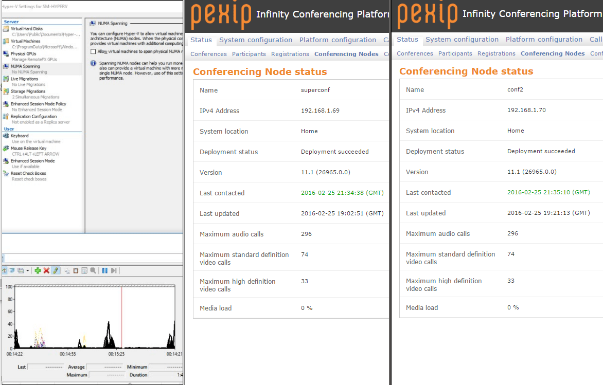The width and height of the screenshot is (603, 385).
Task: Click the Maximum value field below graph
Action: coord(108,375)
